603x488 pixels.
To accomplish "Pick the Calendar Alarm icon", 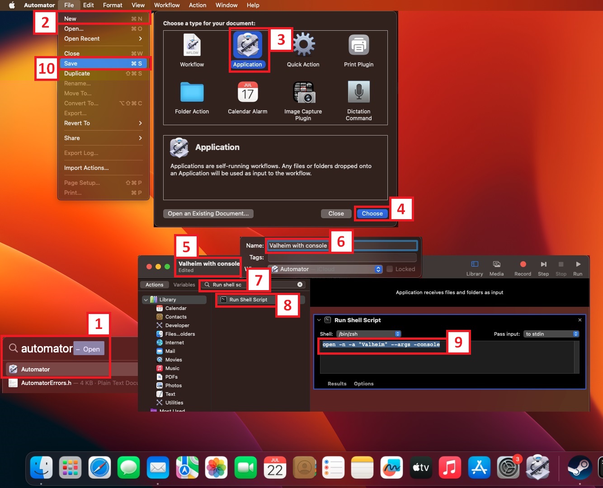I will [248, 92].
